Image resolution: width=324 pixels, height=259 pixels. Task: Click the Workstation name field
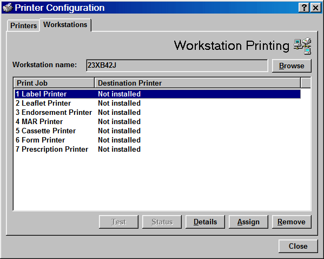[x=177, y=66]
